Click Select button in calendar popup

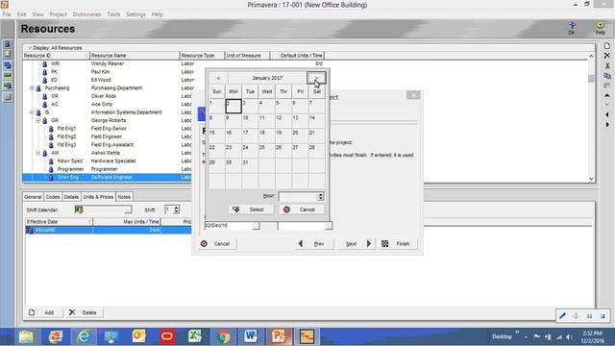251,210
